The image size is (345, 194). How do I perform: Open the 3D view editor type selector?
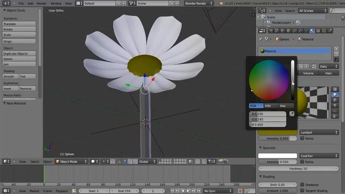tap(6, 162)
